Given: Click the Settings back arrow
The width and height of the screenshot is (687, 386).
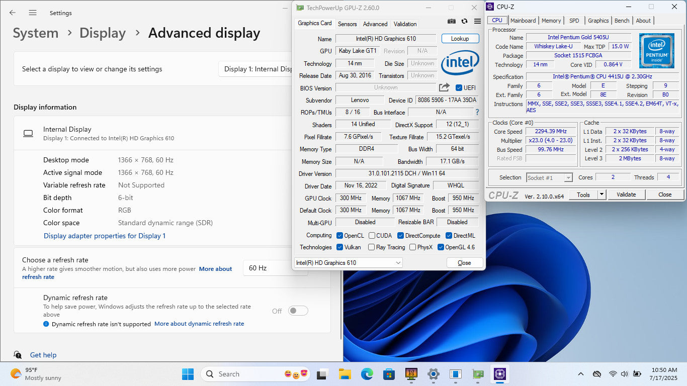Looking at the screenshot, I should [13, 13].
